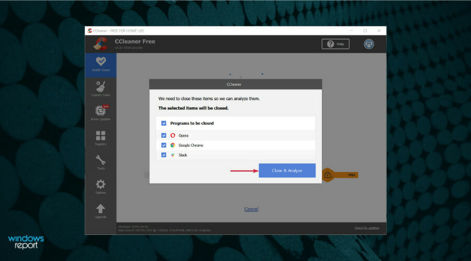Click the Opera label text
Image resolution: width=471 pixels, height=261 pixels.
pyautogui.click(x=184, y=135)
